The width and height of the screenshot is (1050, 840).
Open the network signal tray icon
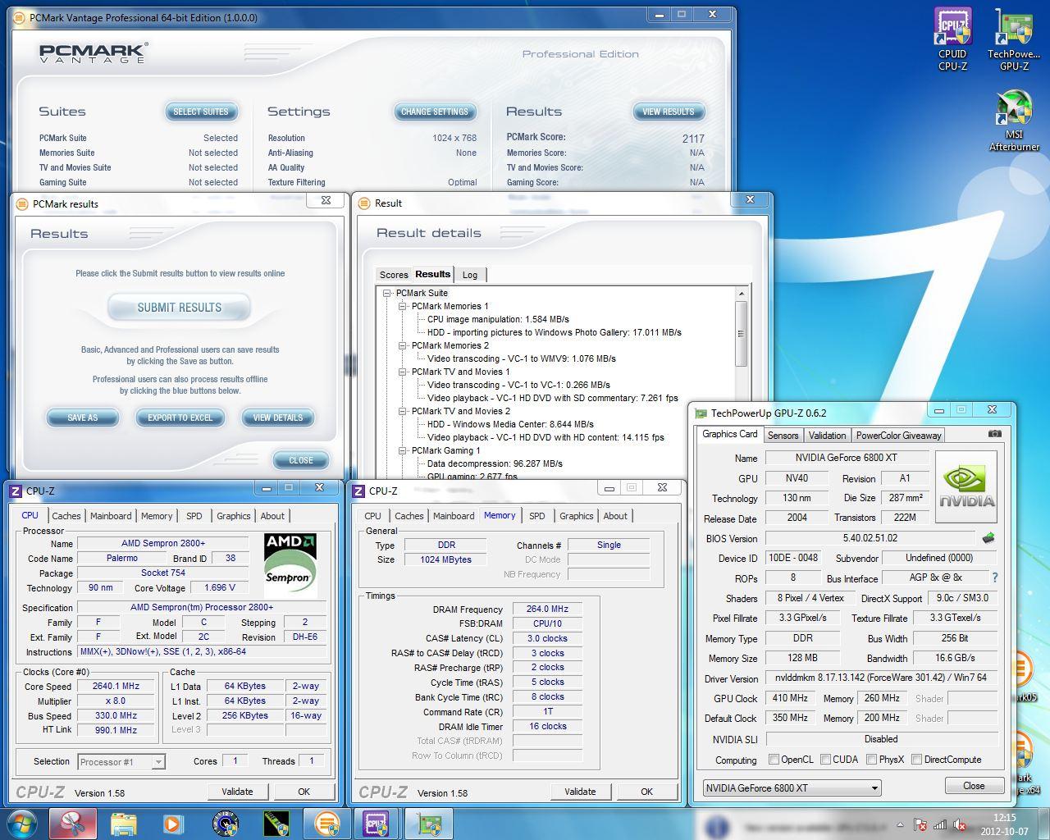coord(940,825)
